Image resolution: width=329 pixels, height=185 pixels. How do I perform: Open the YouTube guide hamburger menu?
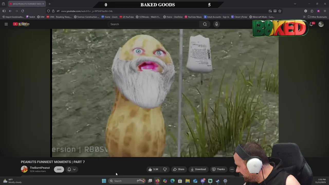[6, 24]
